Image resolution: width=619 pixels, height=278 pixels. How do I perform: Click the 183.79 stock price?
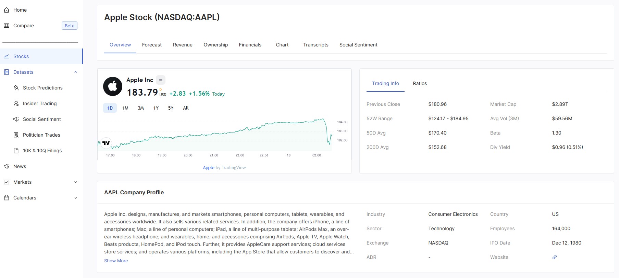(x=142, y=93)
